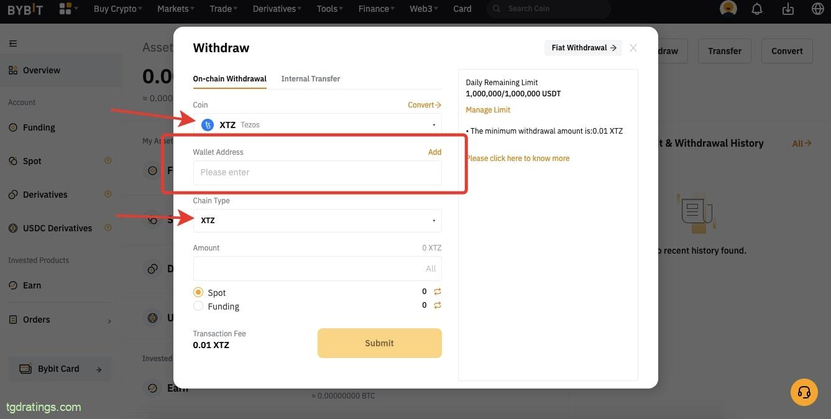Click the Transfer button behind dialog
The width and height of the screenshot is (831, 419).
point(725,51)
